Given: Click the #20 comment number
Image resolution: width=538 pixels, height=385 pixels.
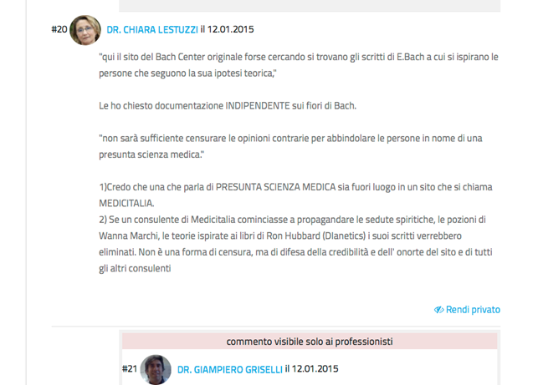Looking at the screenshot, I should click(59, 29).
